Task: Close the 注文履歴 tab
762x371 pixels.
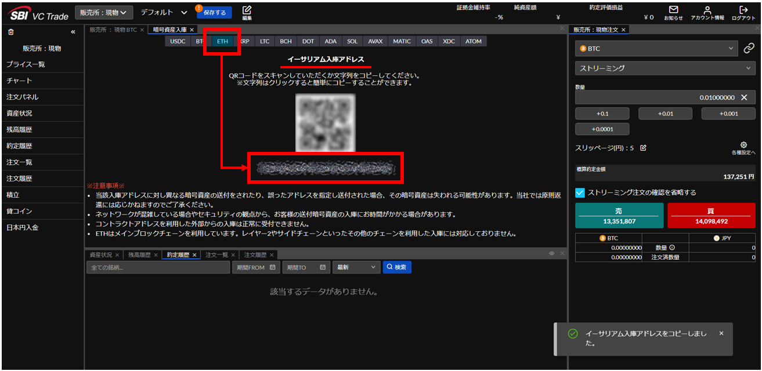Action: tap(272, 255)
